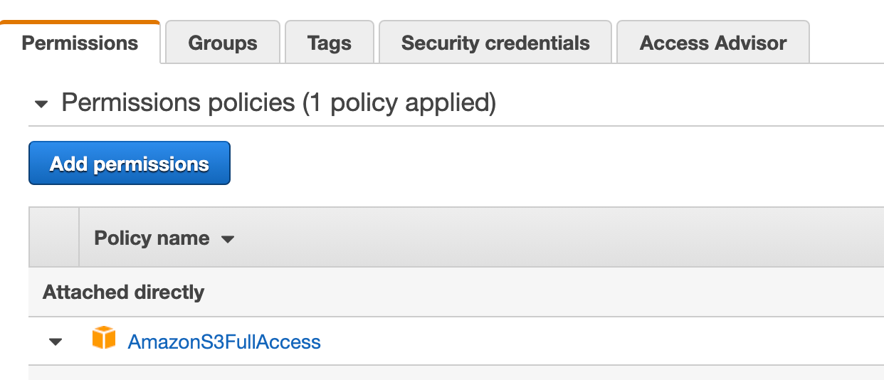
Task: Go to the Tags tab
Action: point(330,43)
